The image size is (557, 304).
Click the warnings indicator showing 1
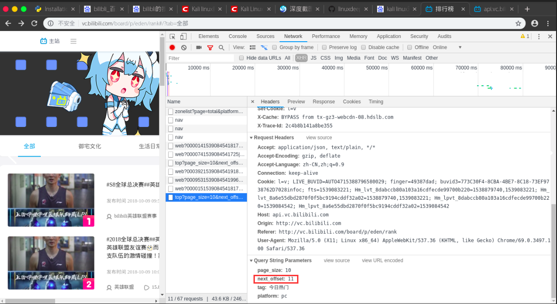coord(525,36)
